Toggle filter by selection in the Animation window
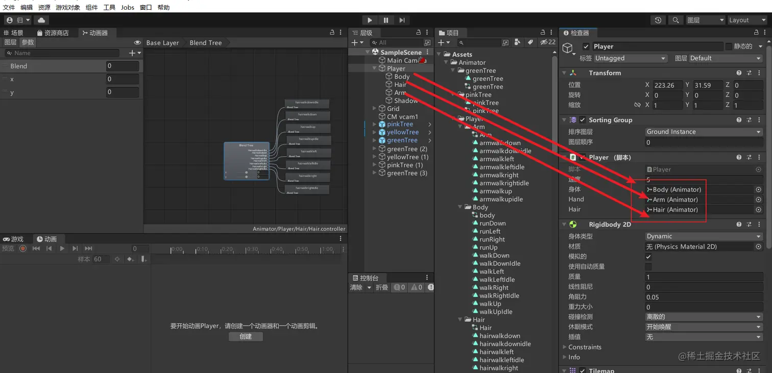772x373 pixels. tap(117, 259)
